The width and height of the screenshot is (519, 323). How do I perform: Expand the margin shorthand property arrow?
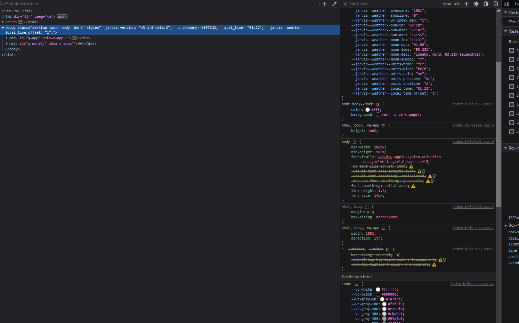pos(368,212)
